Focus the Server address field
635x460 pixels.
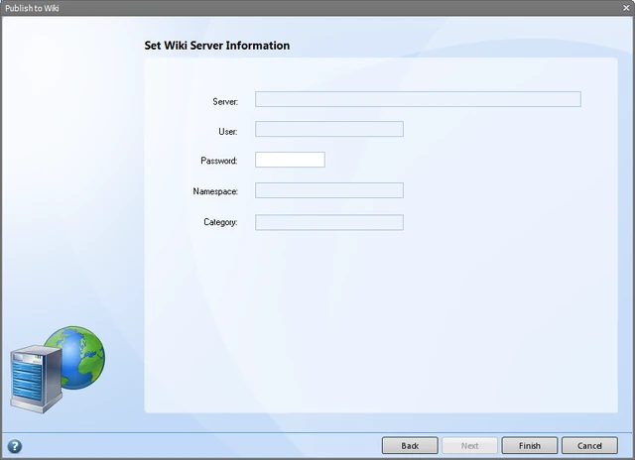point(418,99)
